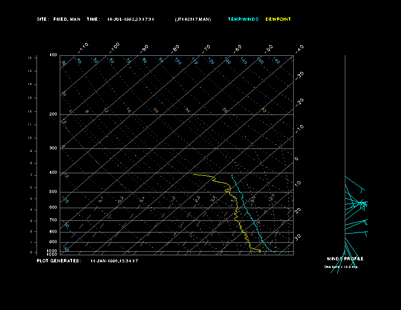401x310 pixels.
Task: Click the -90 temperature label on top axis
Action: (144, 49)
